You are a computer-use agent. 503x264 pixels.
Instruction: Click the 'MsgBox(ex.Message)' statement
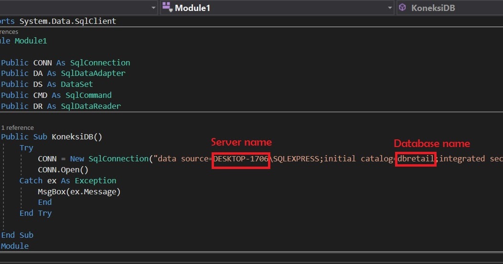[x=79, y=191]
